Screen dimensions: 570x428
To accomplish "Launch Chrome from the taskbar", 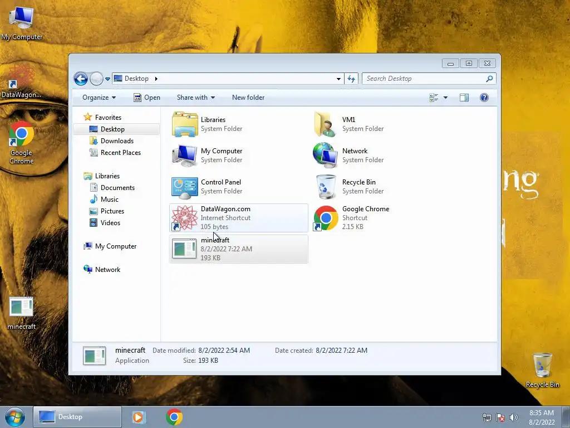I will point(174,417).
